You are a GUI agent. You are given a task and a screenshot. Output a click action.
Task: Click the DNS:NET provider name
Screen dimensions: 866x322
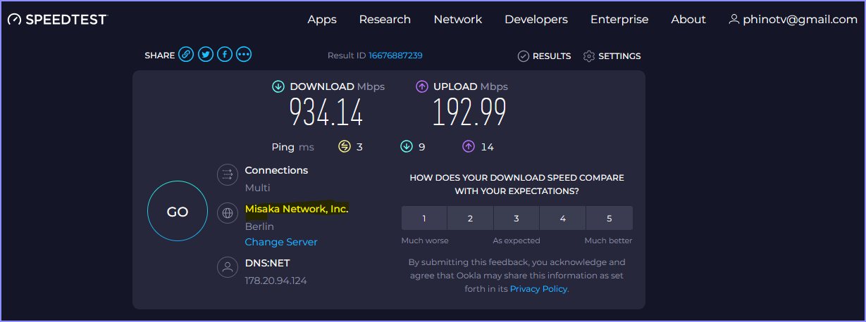pyautogui.click(x=267, y=263)
